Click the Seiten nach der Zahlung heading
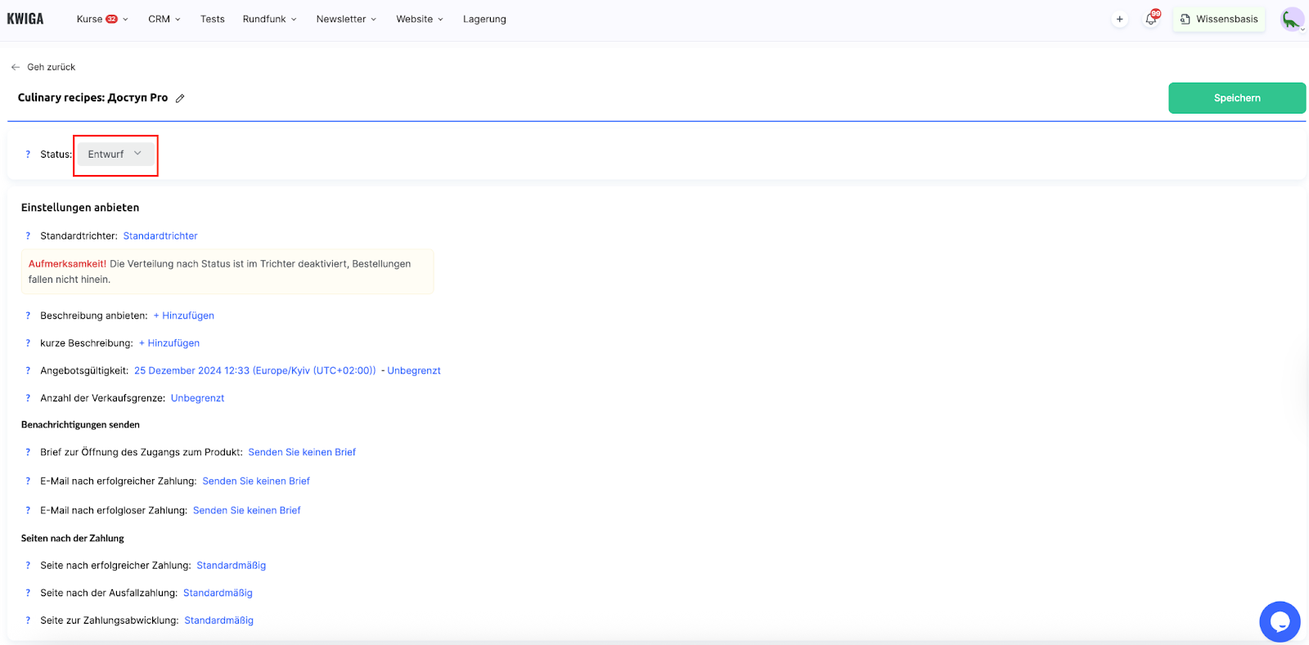The width and height of the screenshot is (1309, 645). [73, 538]
